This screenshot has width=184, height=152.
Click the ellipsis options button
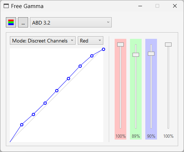click(x=23, y=22)
